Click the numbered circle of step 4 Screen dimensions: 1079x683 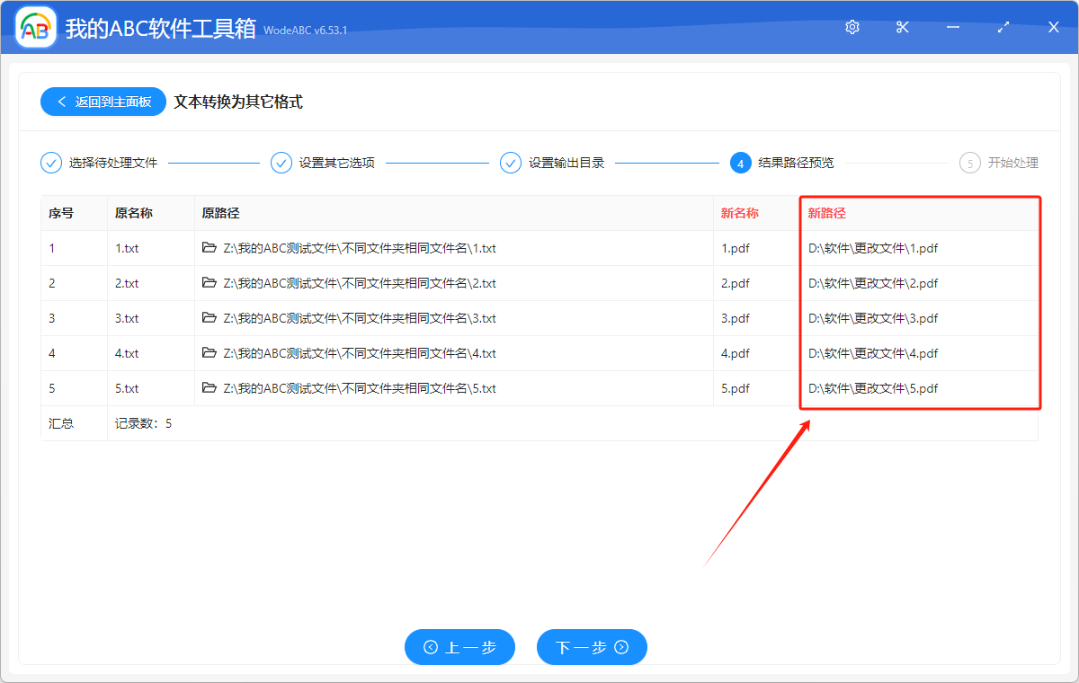click(739, 163)
